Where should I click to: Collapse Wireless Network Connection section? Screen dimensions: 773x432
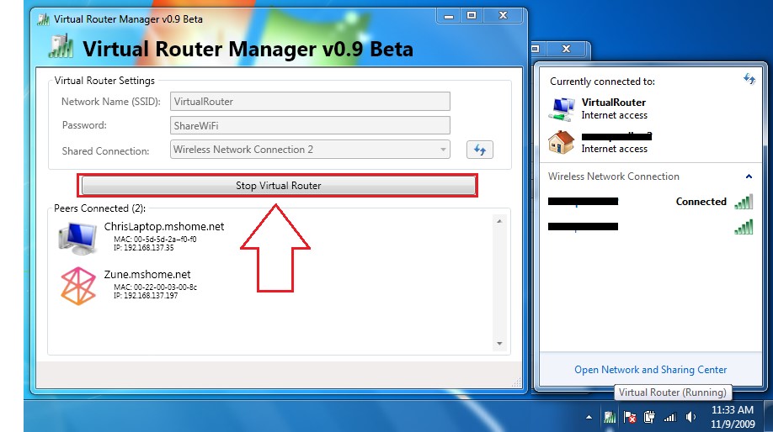click(749, 176)
